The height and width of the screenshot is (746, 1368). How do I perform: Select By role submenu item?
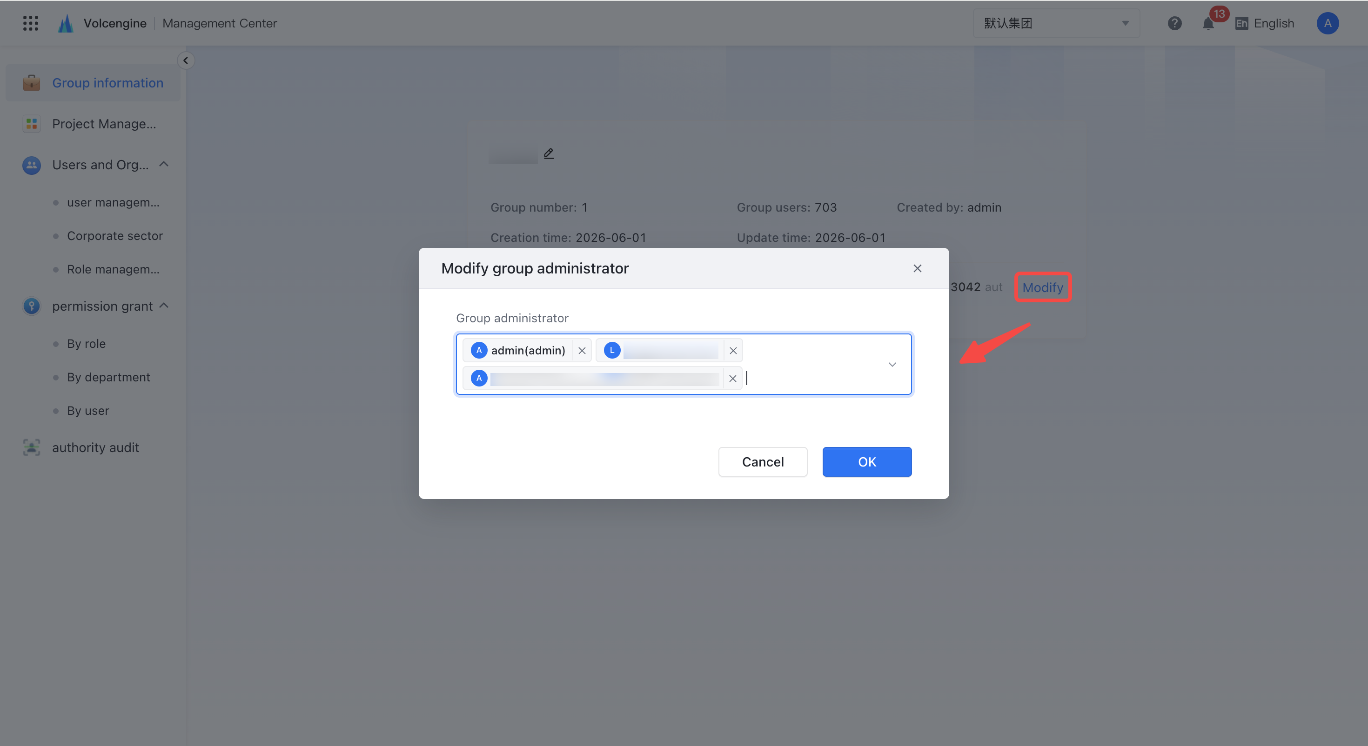(87, 344)
